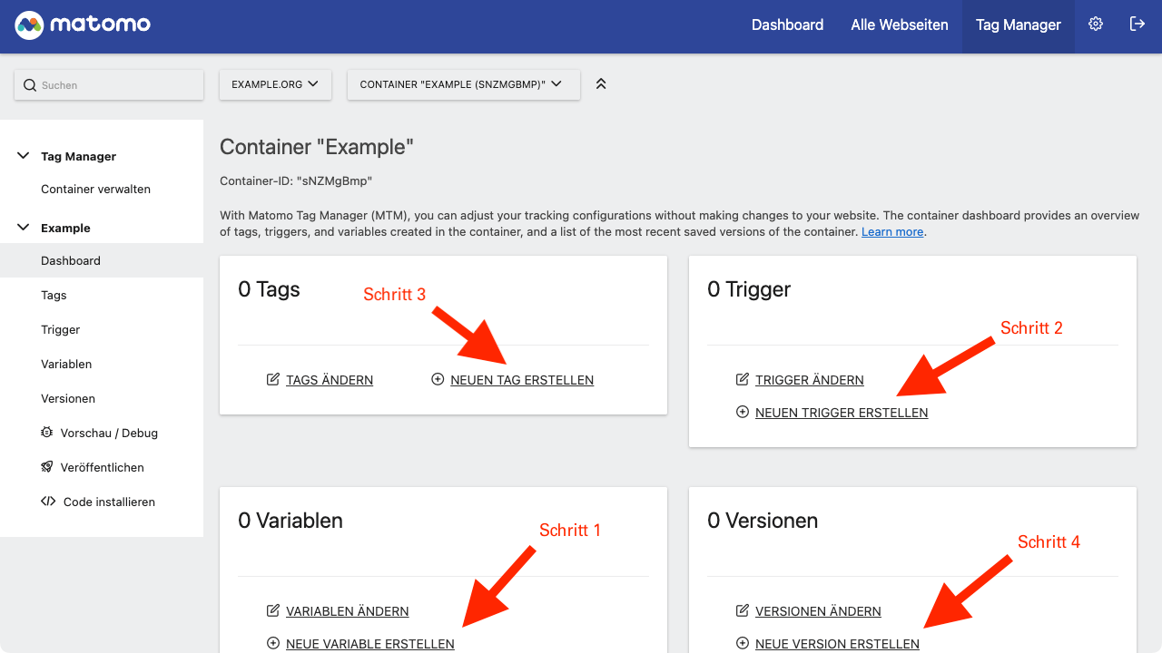Viewport: 1162px width, 653px height.
Task: Open Alle Webseiten in top navigation
Action: click(900, 25)
